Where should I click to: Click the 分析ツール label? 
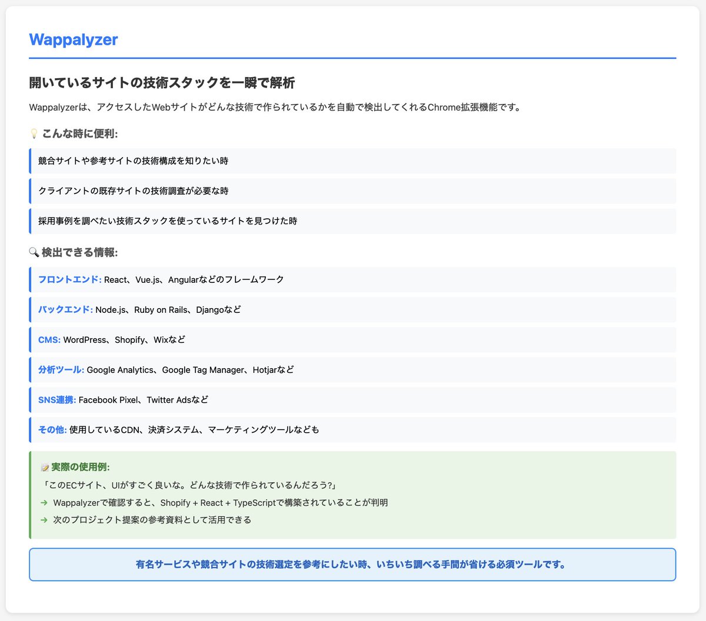tap(61, 370)
